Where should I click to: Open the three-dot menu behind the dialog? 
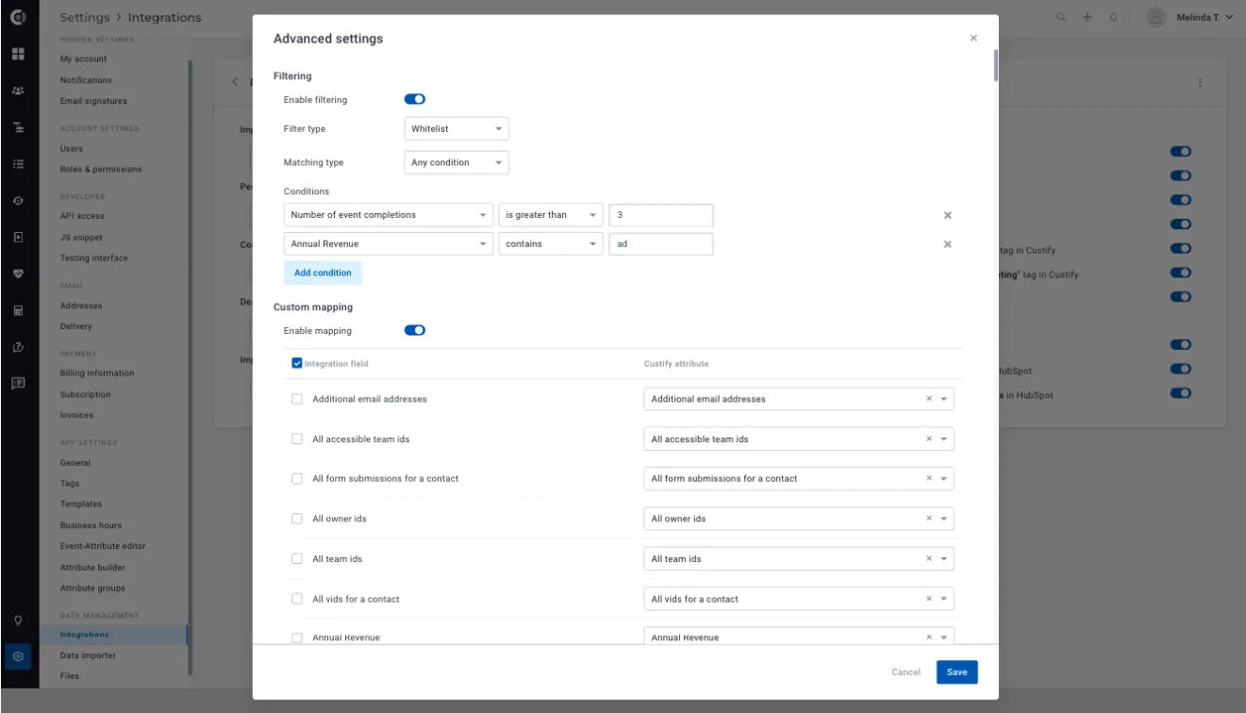1200,83
